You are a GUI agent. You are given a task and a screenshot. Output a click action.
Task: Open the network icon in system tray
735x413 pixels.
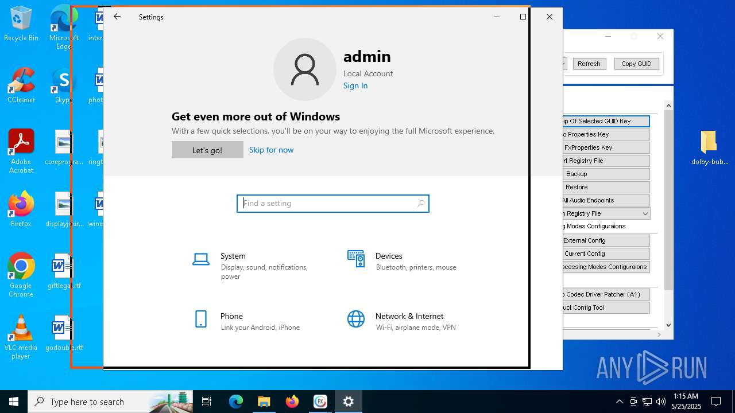click(x=647, y=402)
